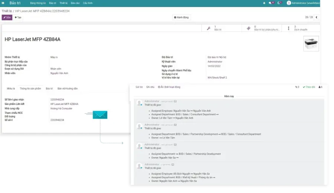Click the Thiết bị breadcrumb link

coord(7,11)
